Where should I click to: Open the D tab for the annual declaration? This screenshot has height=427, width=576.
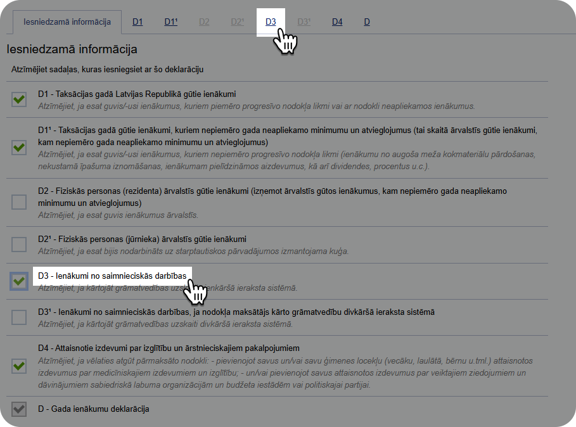[x=366, y=21]
